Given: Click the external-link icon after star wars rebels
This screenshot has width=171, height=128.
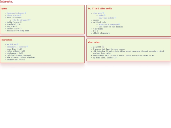Looking at the screenshot, I should (x=115, y=18).
